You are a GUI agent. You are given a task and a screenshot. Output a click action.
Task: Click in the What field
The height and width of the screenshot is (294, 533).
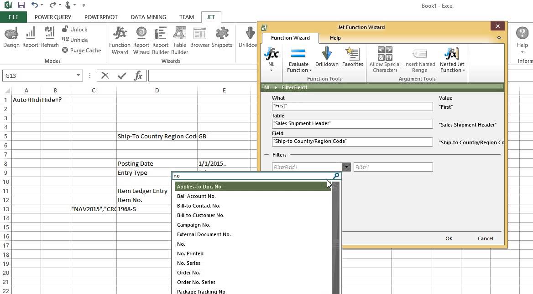352,106
